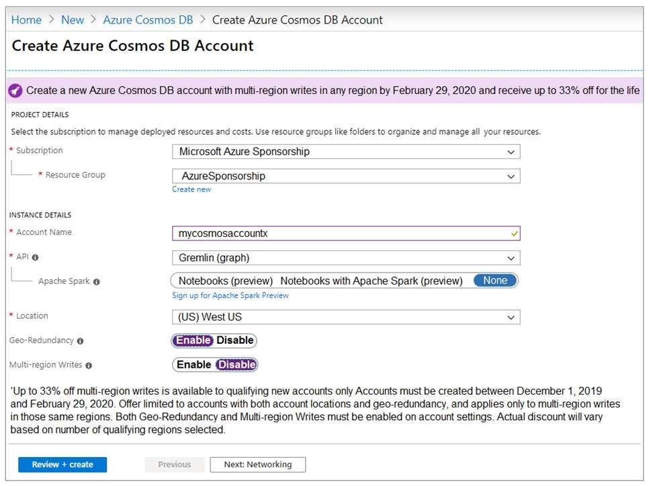Click the Apache Spark label text
The height and width of the screenshot is (486, 649).
pyautogui.click(x=64, y=281)
